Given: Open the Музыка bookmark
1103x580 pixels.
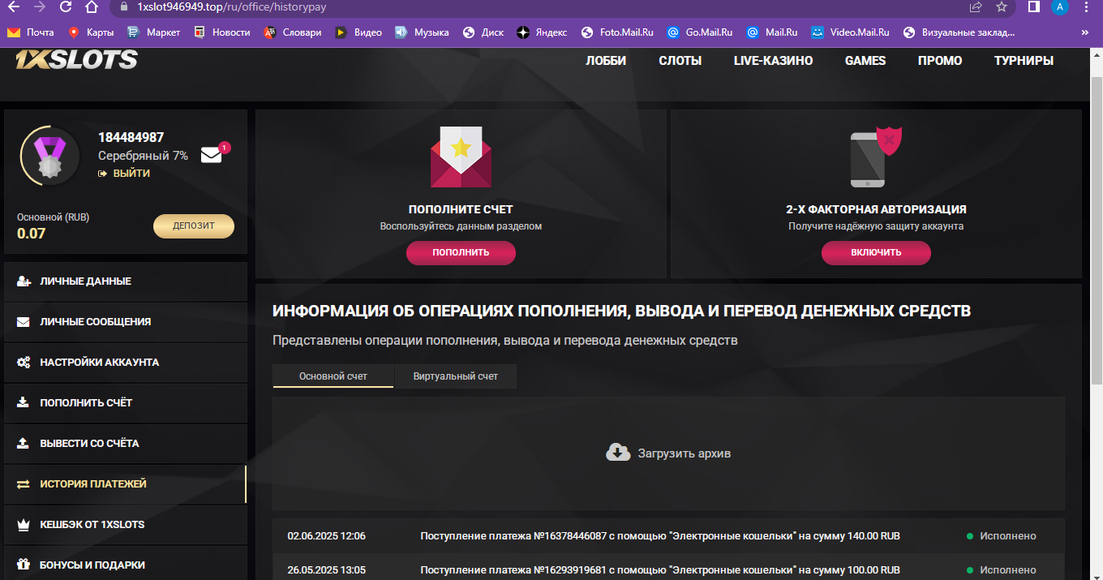Looking at the screenshot, I should coord(422,32).
